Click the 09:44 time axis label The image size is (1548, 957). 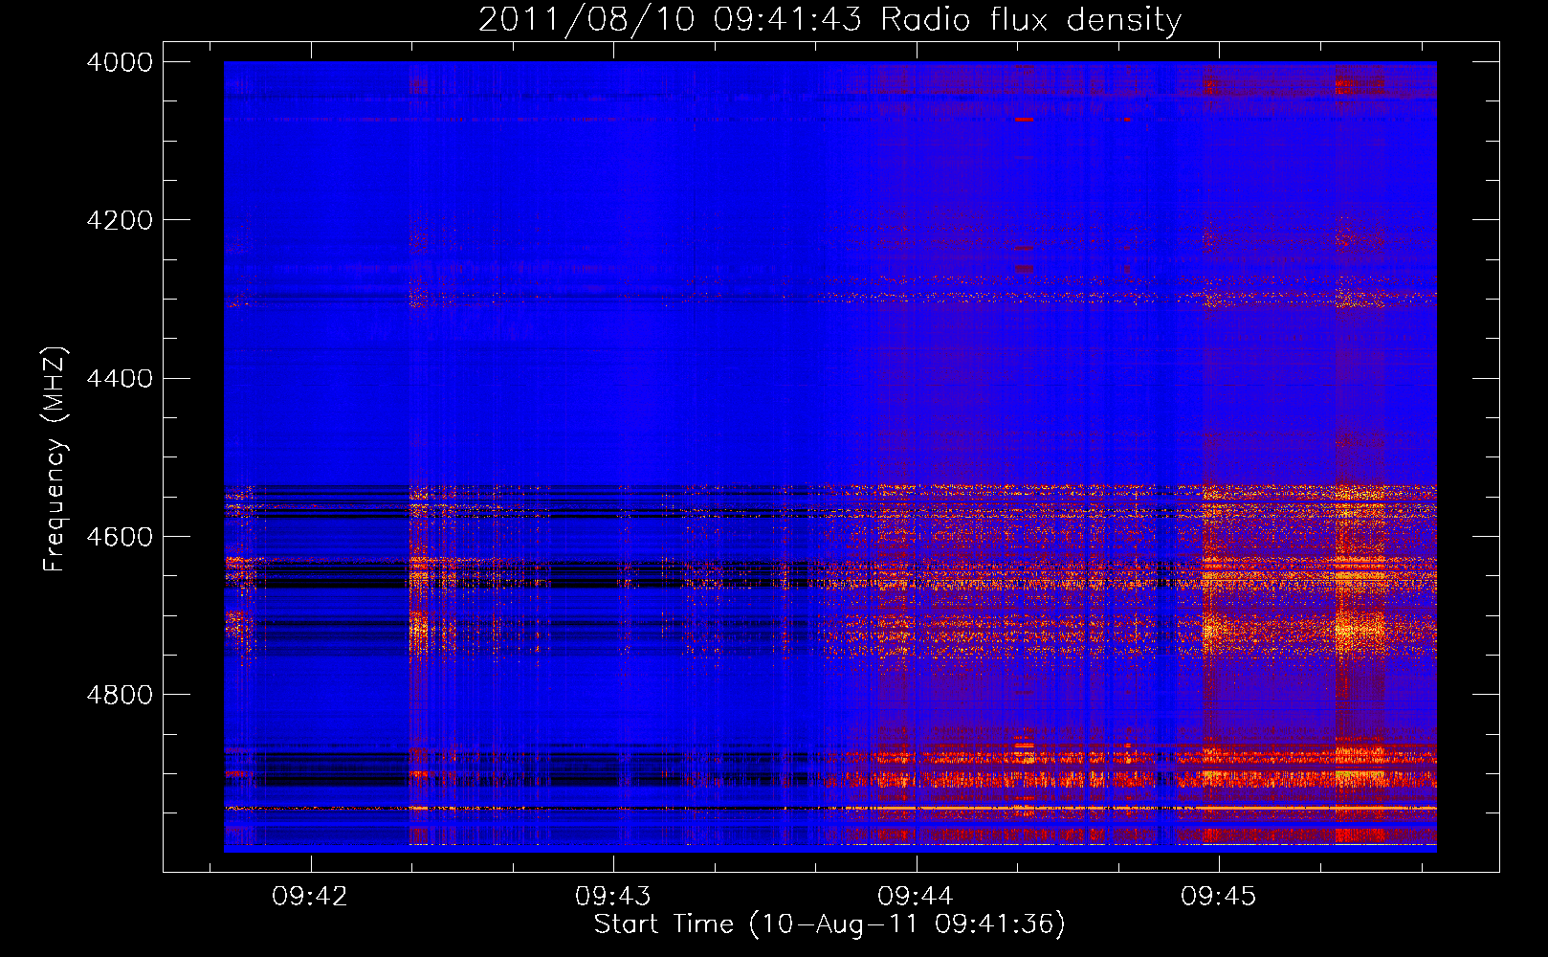pyautogui.click(x=916, y=897)
